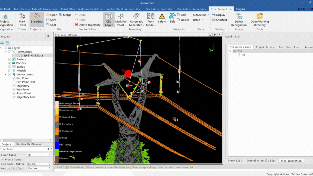Image resolution: width=313 pixels, height=176 pixels.
Task: Collapse the PointClouds node
Action: click(x=6, y=52)
